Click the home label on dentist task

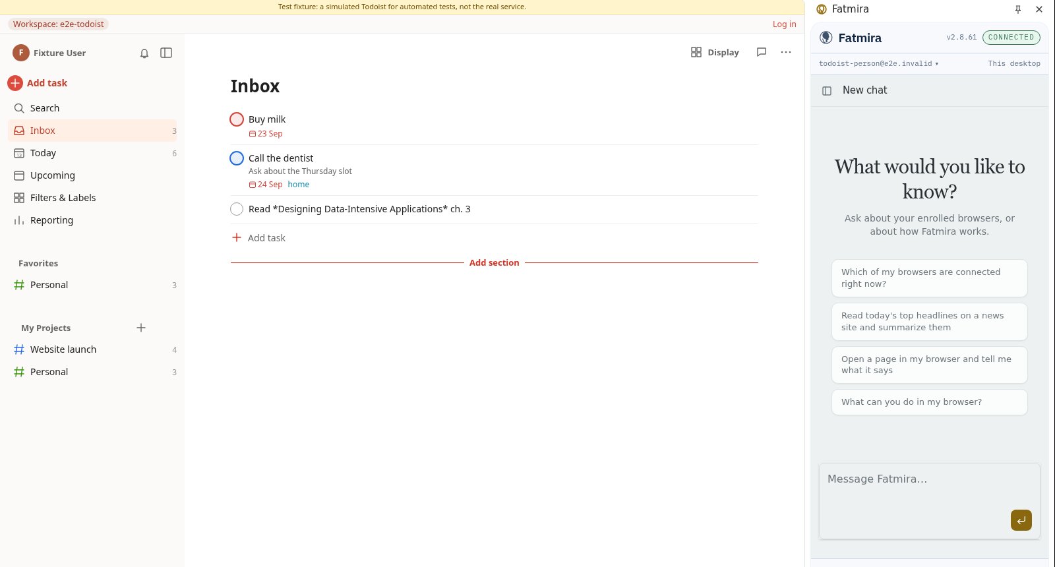(299, 185)
